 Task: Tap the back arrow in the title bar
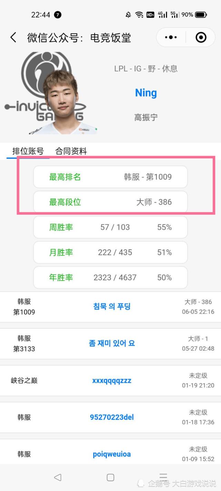13,38
